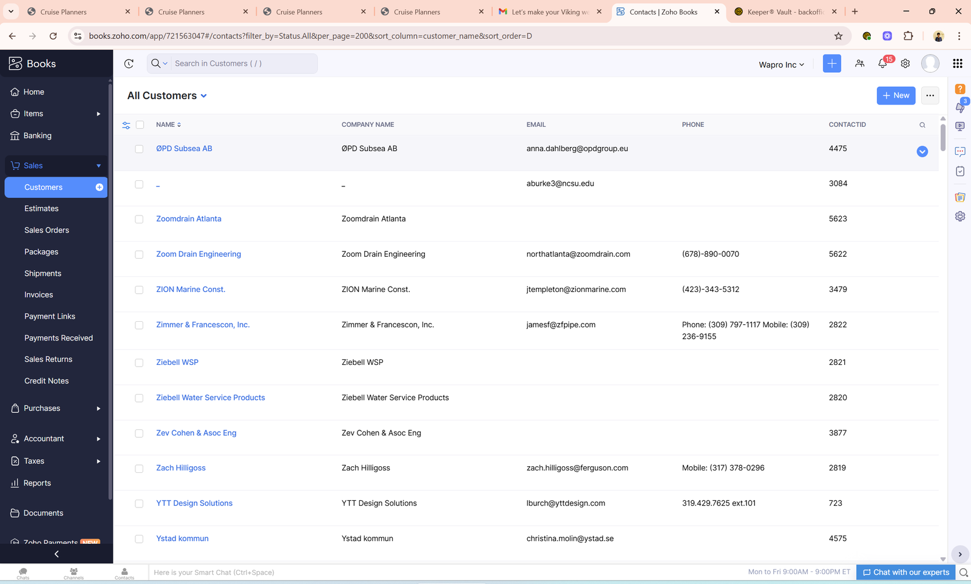This screenshot has height=584, width=971.
Task: Sort by the NAME column header
Action: [168, 125]
